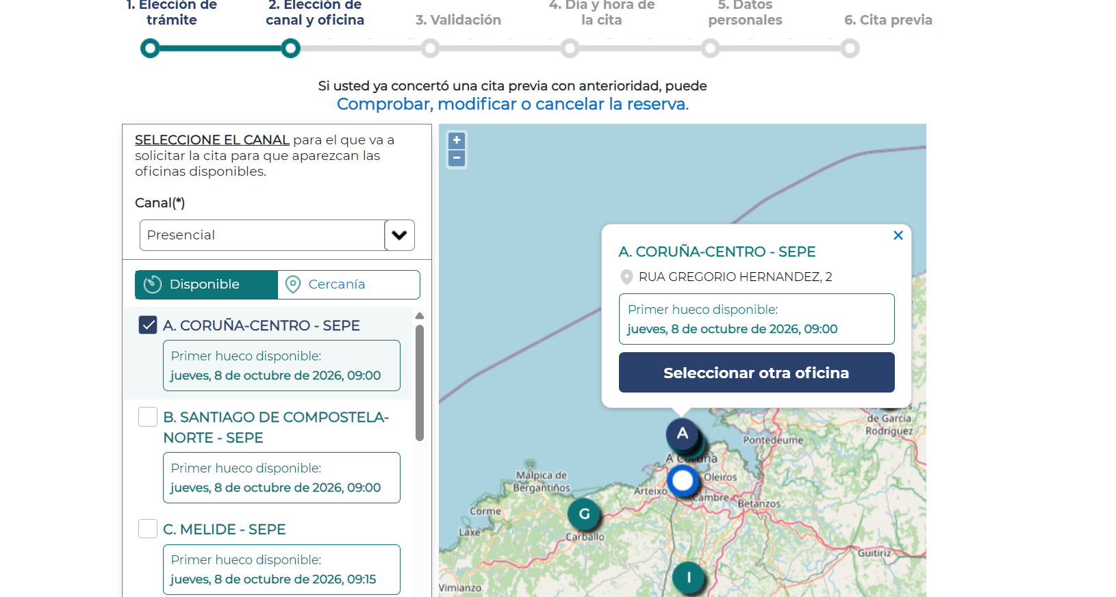Viewport: 1116px width, 597px height.
Task: Check C. MELIDE - SEPE checkbox
Action: click(x=148, y=529)
